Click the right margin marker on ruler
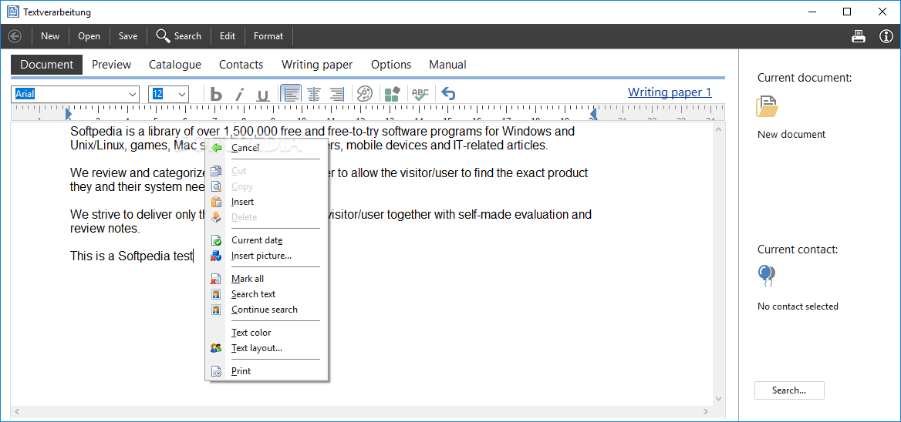 point(593,114)
